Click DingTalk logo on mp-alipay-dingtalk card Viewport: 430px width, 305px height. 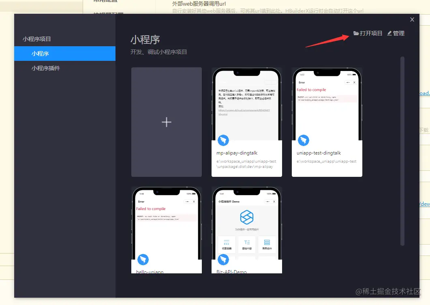click(x=223, y=140)
